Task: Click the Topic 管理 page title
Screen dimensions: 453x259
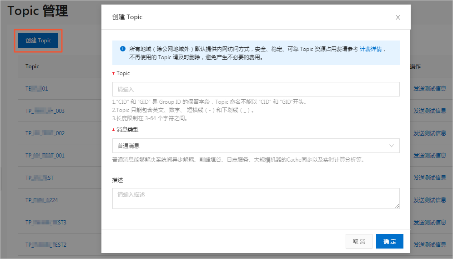Action: (x=38, y=11)
